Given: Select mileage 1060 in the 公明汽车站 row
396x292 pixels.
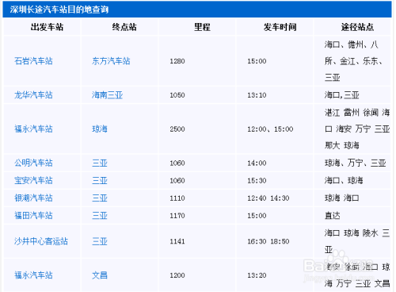Looking at the screenshot, I should click(x=177, y=163).
